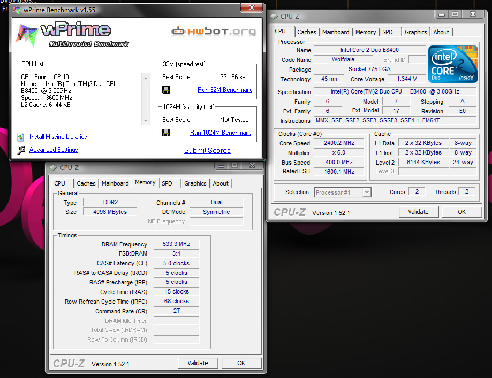The height and width of the screenshot is (378, 492).
Task: Open Graphics tab in the processor CPU-Z window
Action: coord(416,32)
